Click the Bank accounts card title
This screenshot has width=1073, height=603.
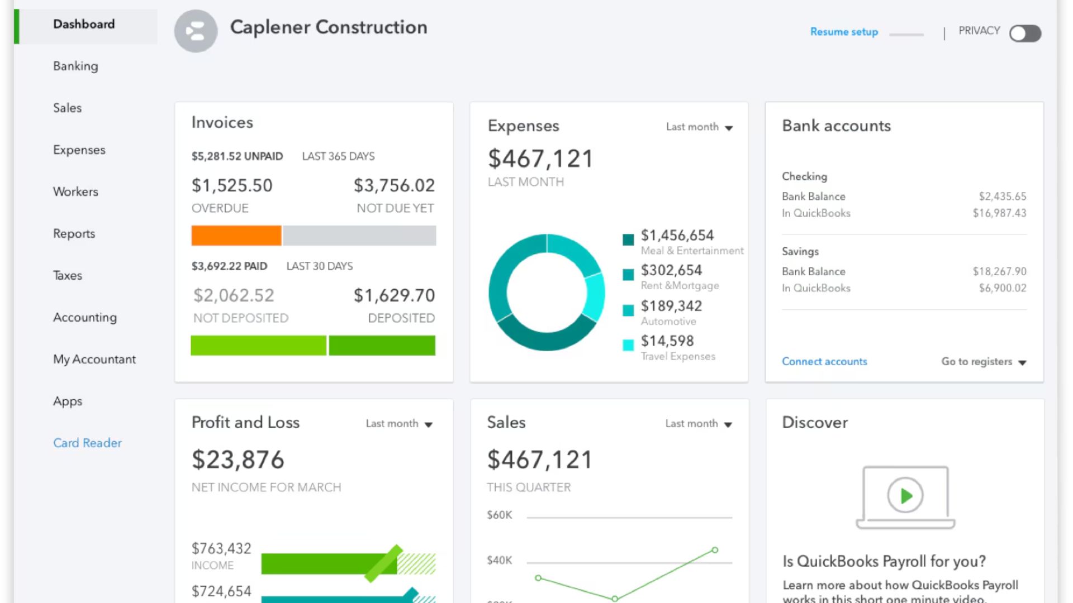pyautogui.click(x=837, y=126)
